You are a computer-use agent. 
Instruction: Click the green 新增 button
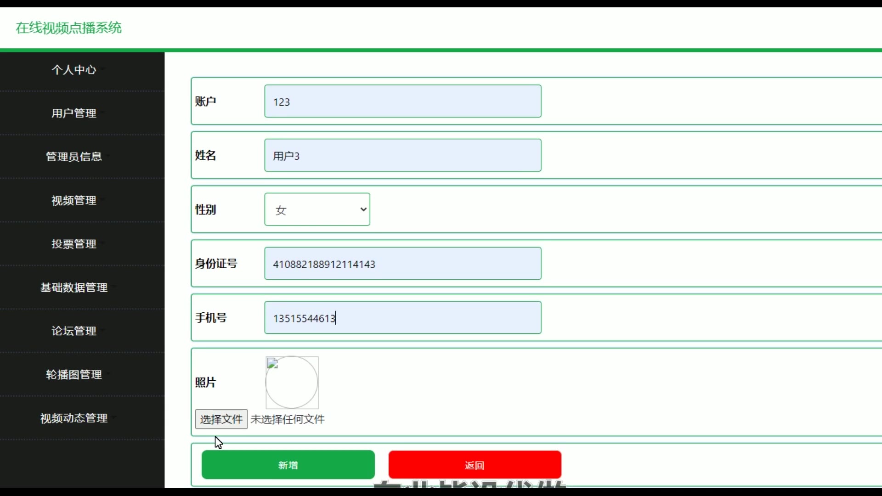288,465
